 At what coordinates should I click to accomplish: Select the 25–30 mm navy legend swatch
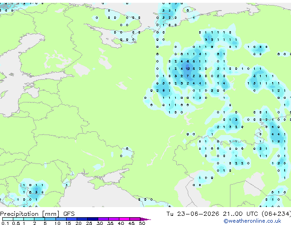point(93,219)
